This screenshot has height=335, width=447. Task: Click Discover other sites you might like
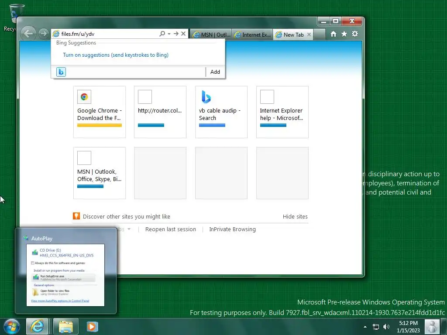pyautogui.click(x=126, y=216)
